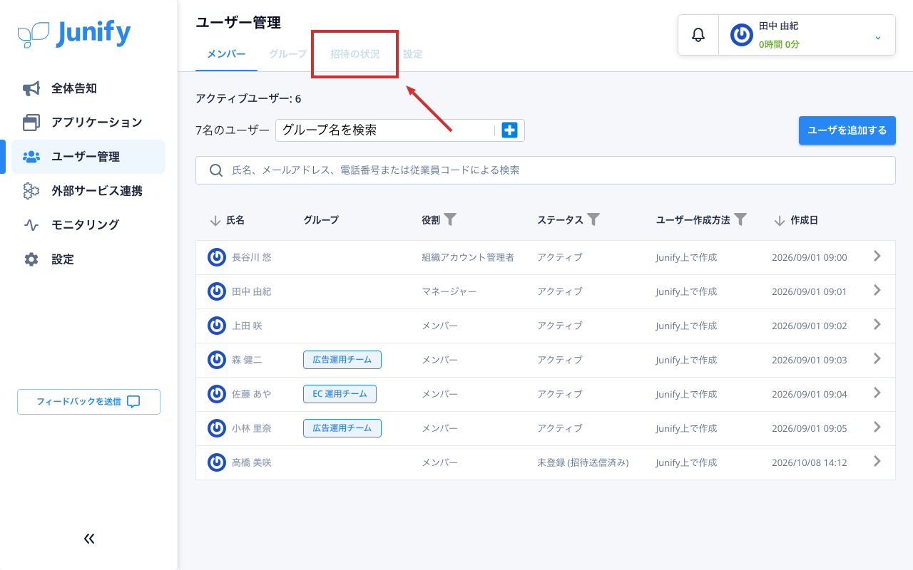Click the モニタリング pulse icon
The width and height of the screenshot is (913, 570).
(31, 225)
